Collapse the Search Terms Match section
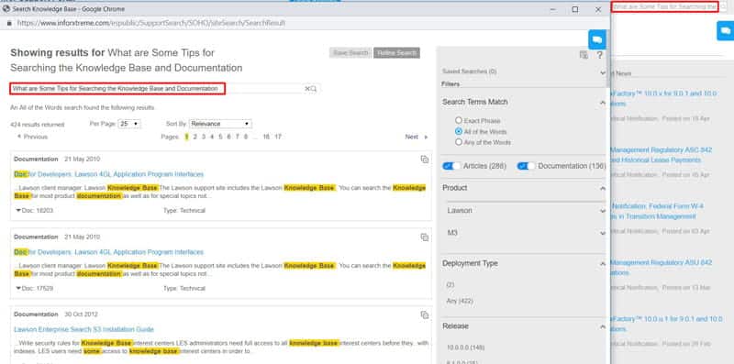The width and height of the screenshot is (734, 364). coord(603,103)
